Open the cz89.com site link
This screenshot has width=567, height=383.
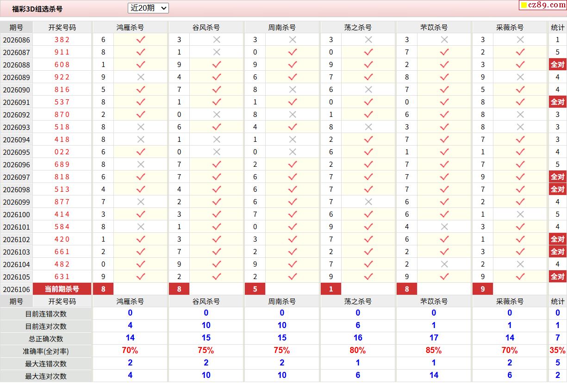pos(547,5)
